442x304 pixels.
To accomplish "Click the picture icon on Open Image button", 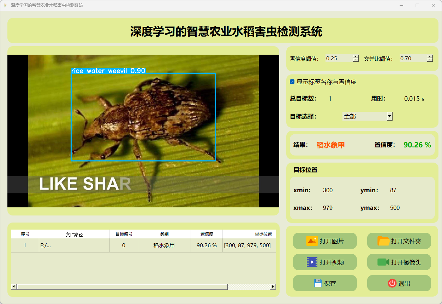I will (x=312, y=241).
